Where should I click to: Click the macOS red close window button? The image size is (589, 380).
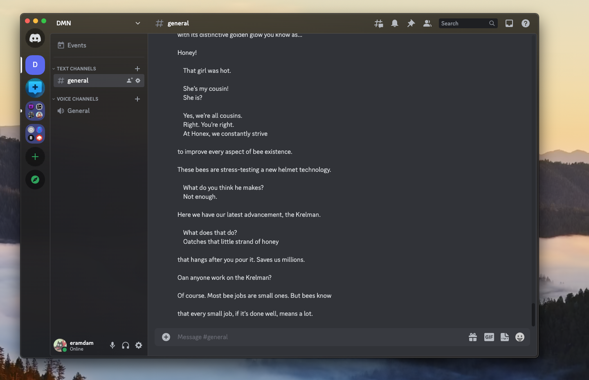27,21
